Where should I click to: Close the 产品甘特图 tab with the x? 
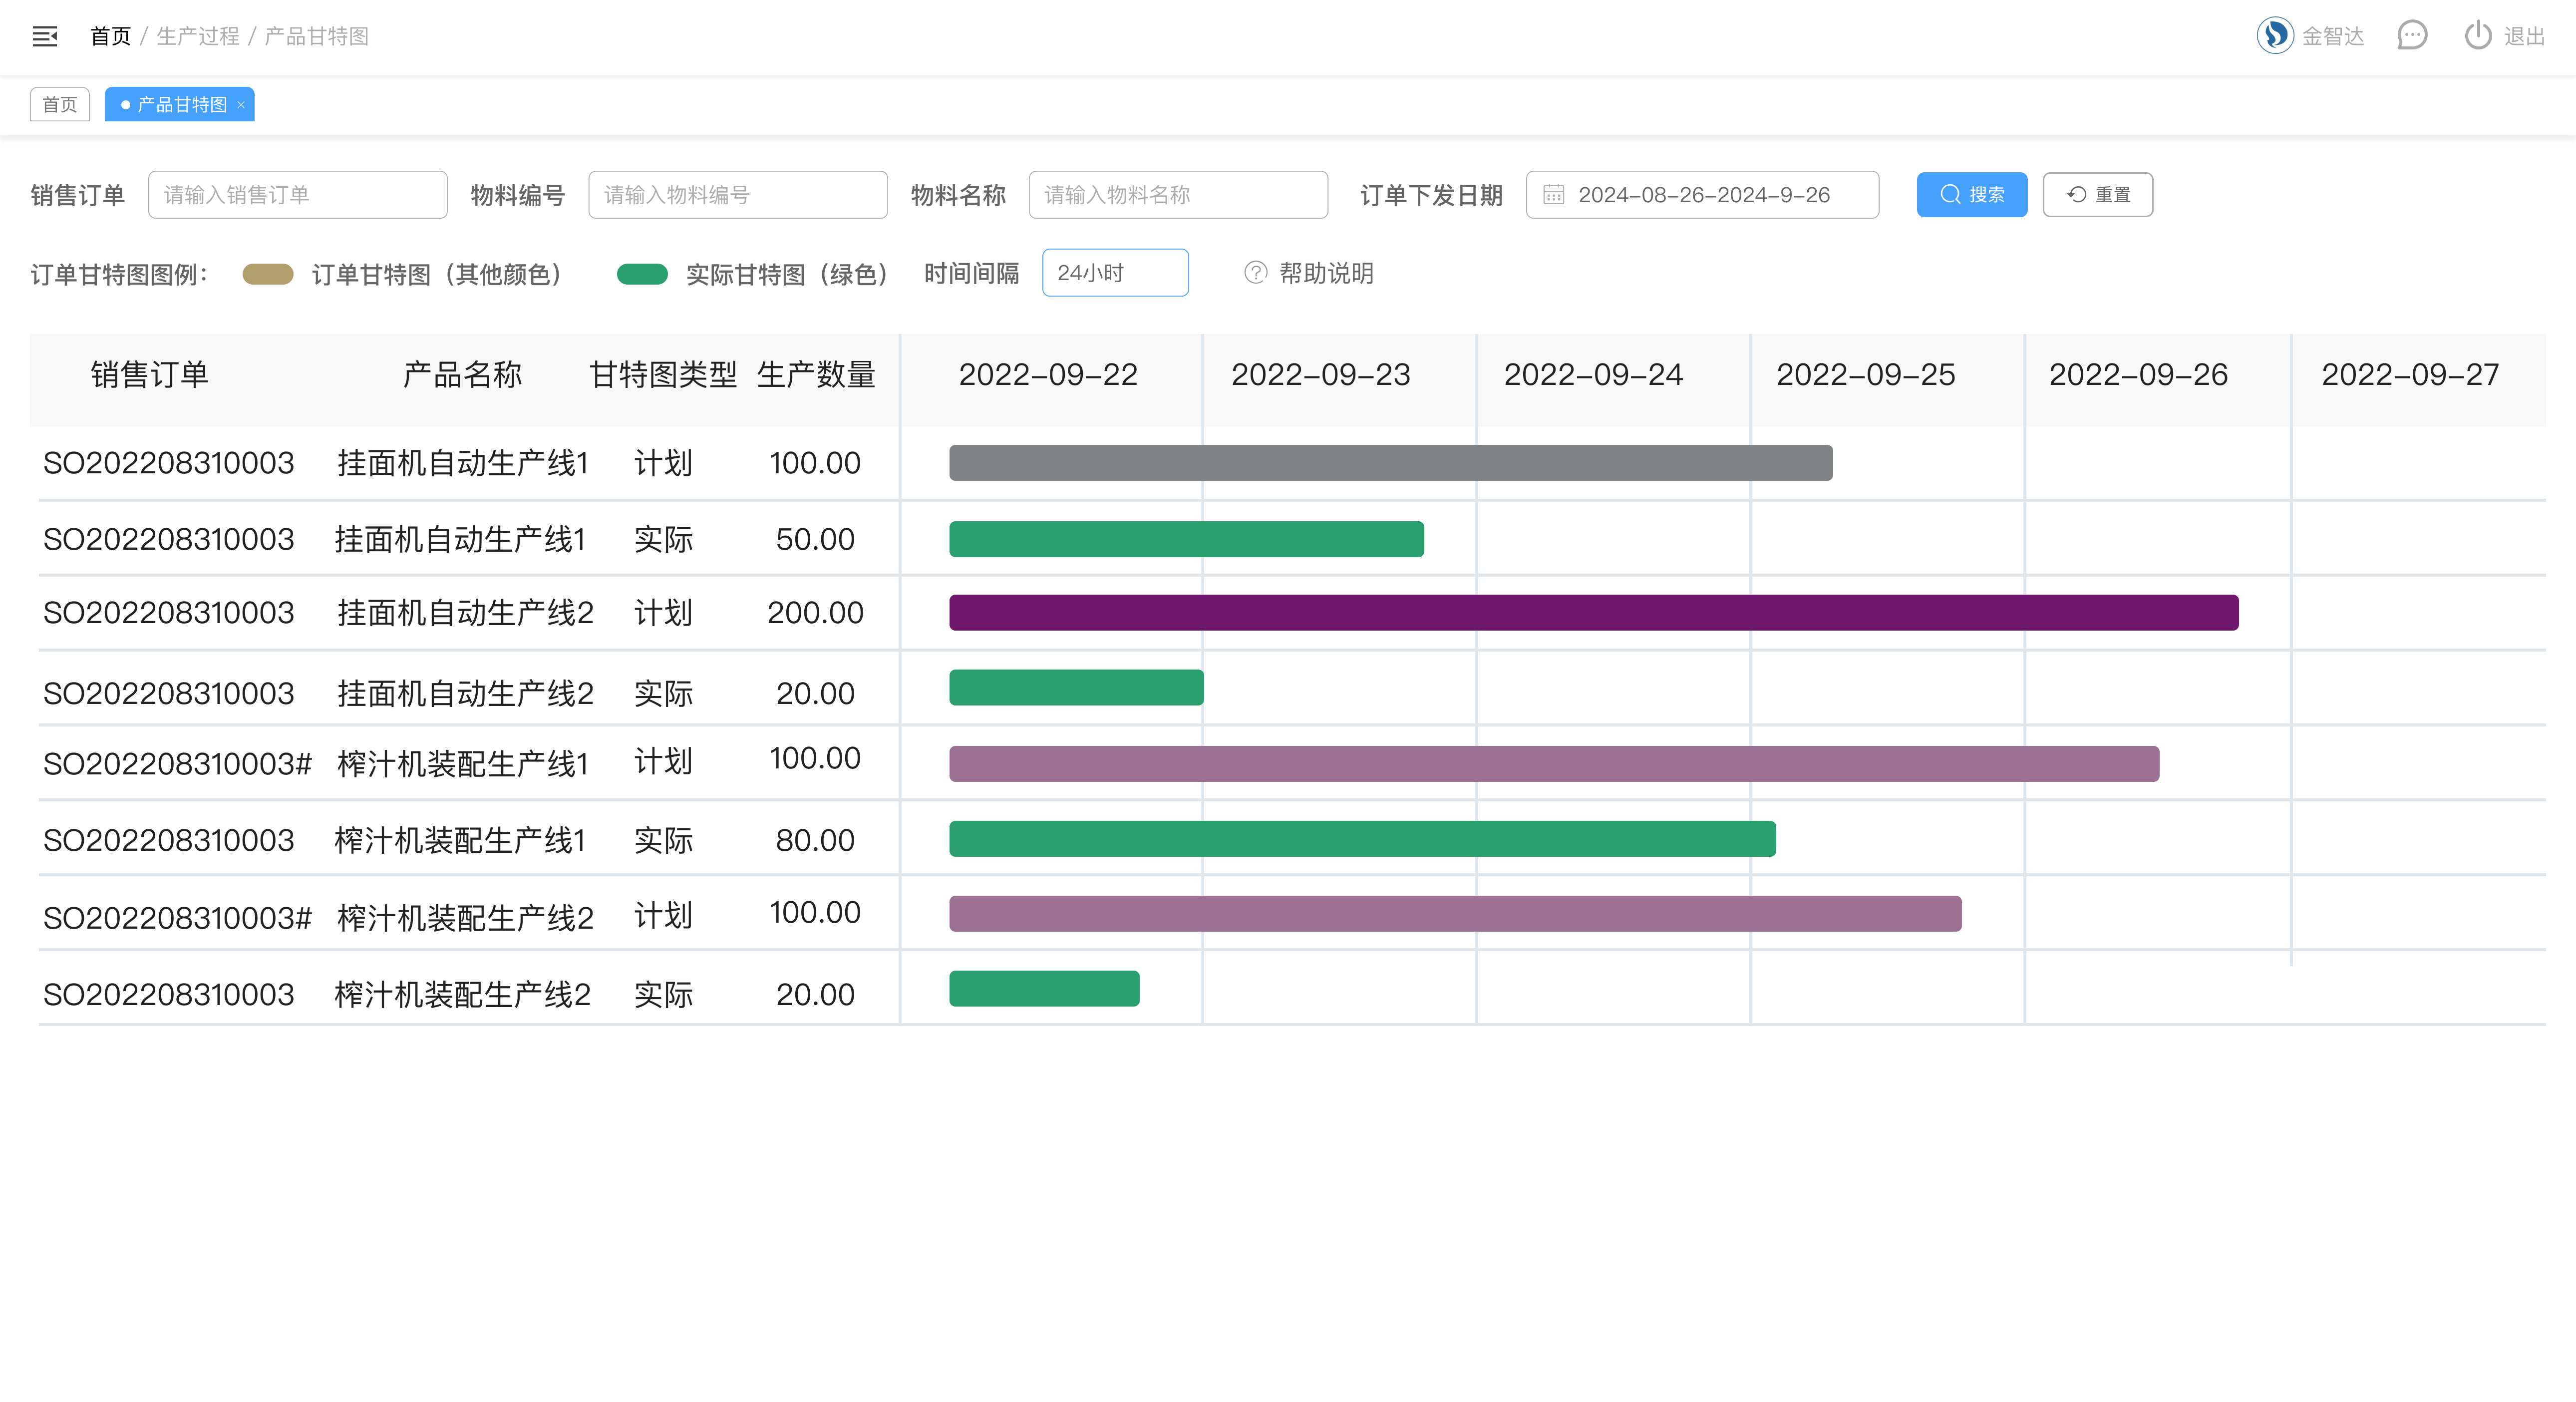click(241, 105)
